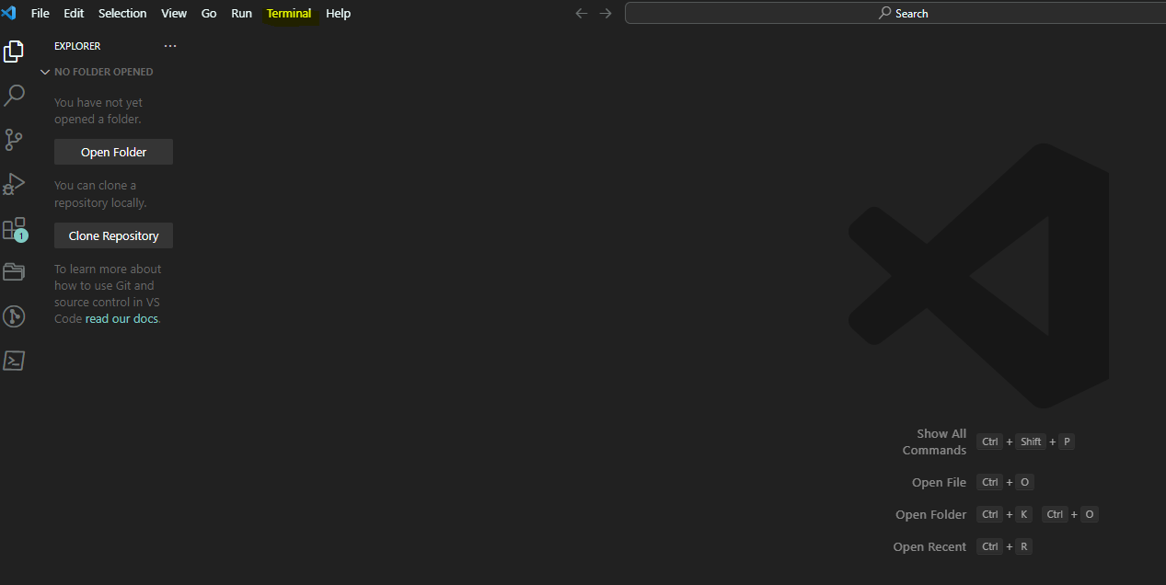The width and height of the screenshot is (1166, 585).
Task: Open the Edit menu
Action: pos(74,13)
